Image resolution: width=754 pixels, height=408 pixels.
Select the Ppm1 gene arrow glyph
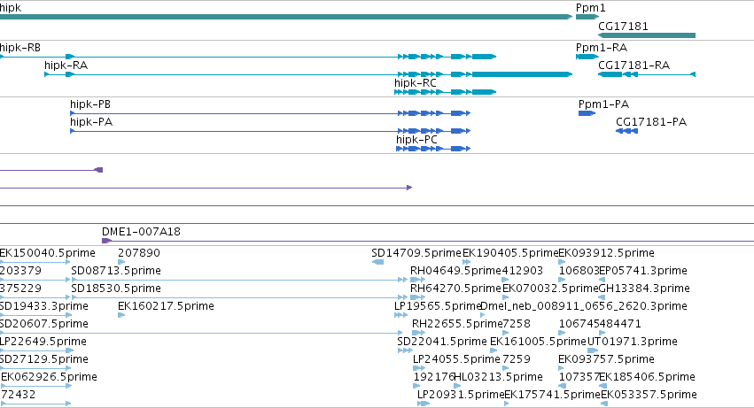(x=587, y=17)
